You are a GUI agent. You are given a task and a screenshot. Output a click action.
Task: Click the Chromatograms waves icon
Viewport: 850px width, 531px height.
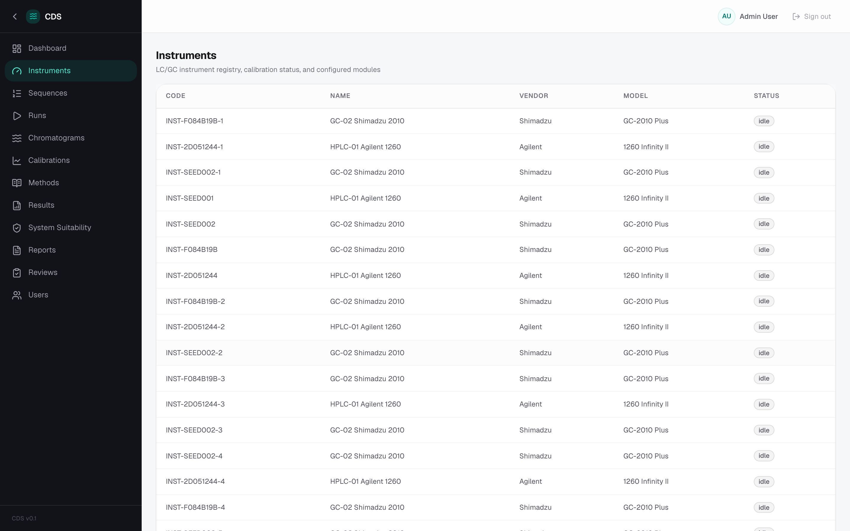tap(17, 138)
